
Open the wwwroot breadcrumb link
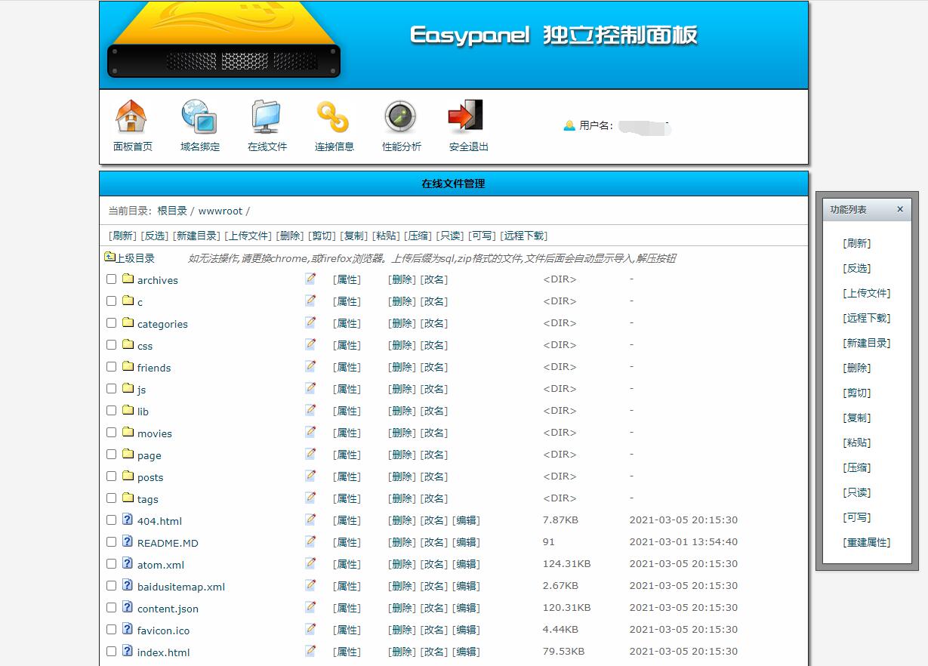click(220, 211)
